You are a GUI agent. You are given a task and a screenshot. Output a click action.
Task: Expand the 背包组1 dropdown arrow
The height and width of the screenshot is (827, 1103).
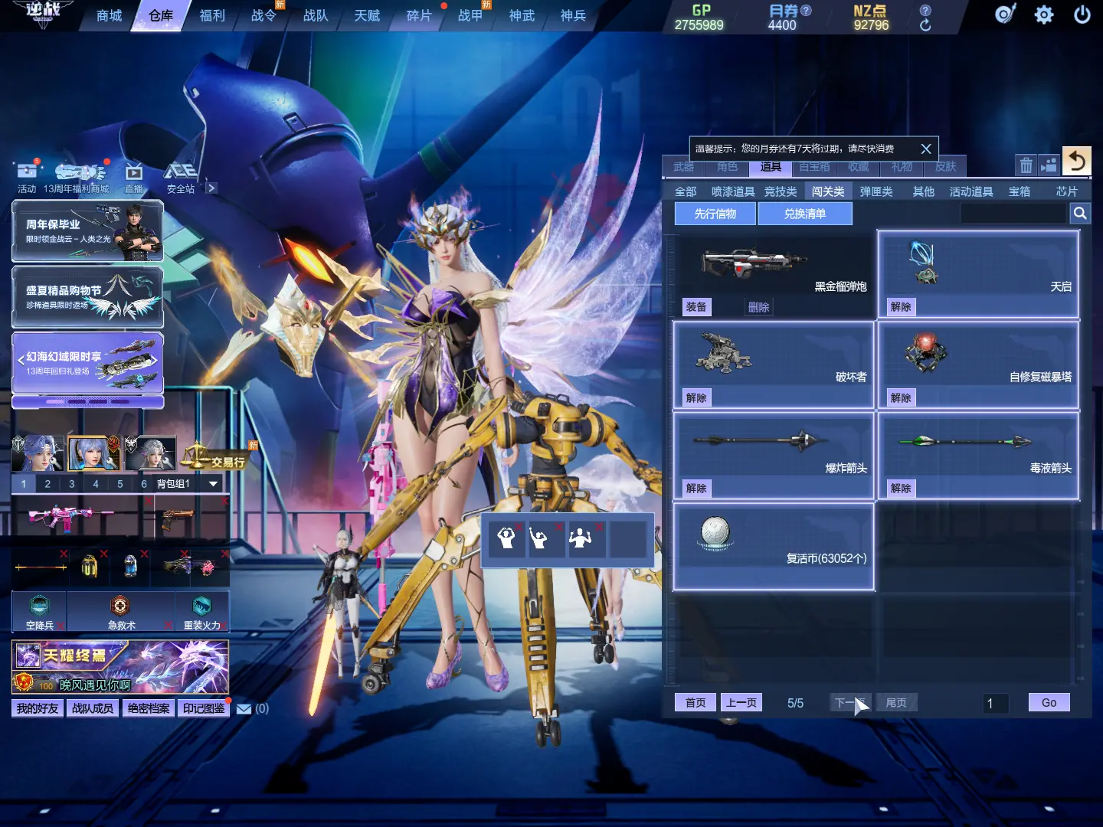coord(213,484)
